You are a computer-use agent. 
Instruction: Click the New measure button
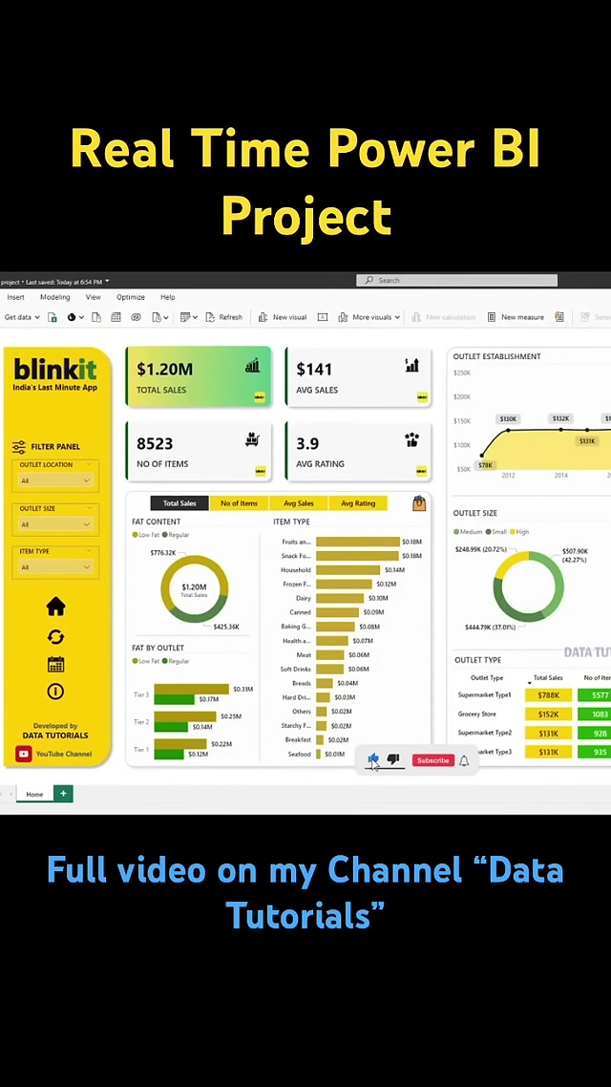pyautogui.click(x=516, y=317)
